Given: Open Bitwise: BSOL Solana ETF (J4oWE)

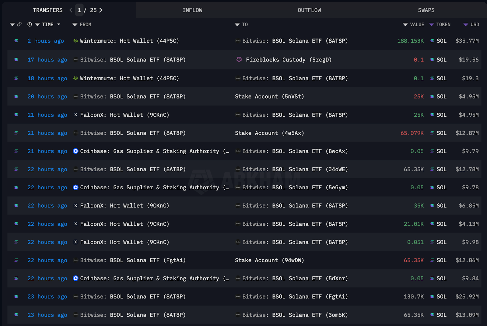Looking at the screenshot, I should point(295,169).
